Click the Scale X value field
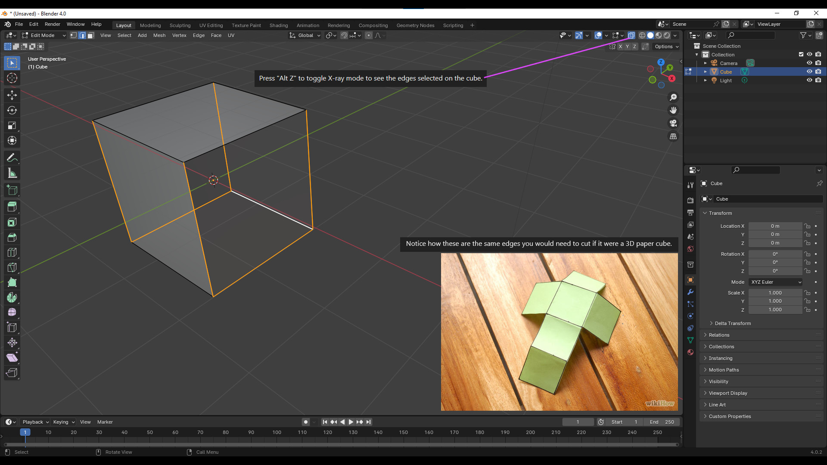This screenshot has height=465, width=827. click(x=775, y=293)
